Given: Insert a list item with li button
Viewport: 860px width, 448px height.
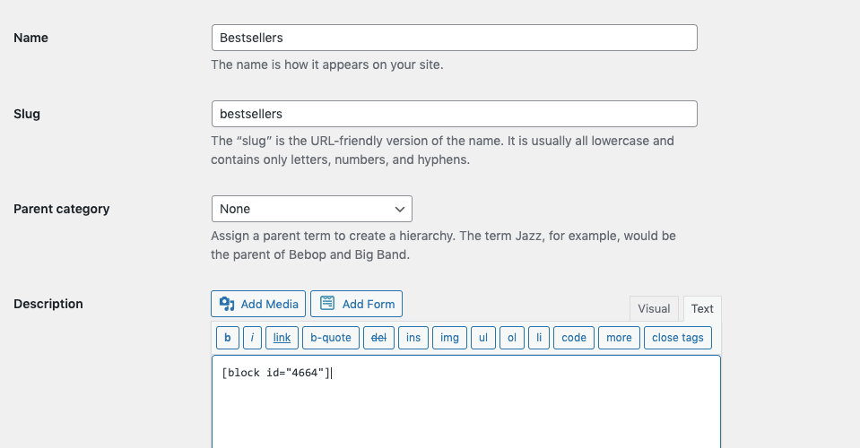Looking at the screenshot, I should 539,338.
